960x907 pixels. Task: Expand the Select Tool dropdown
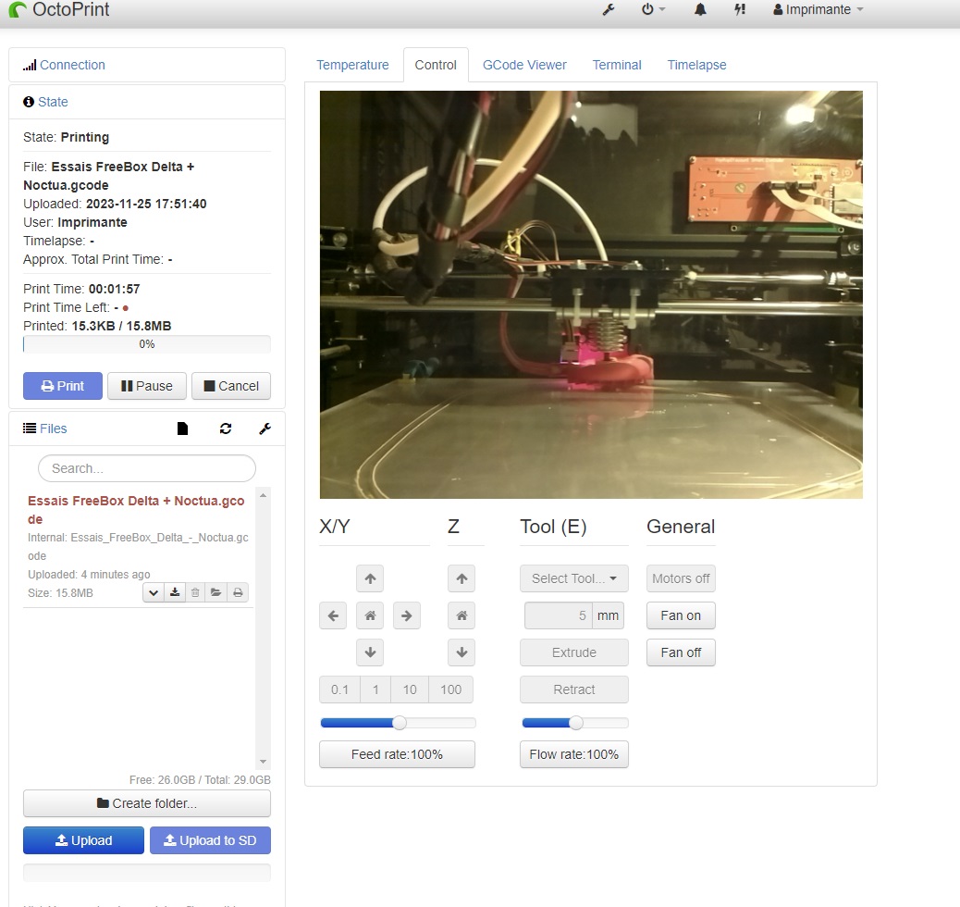click(573, 578)
